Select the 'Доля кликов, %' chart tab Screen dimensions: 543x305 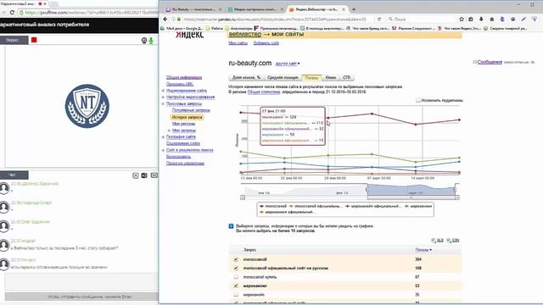tap(246, 77)
